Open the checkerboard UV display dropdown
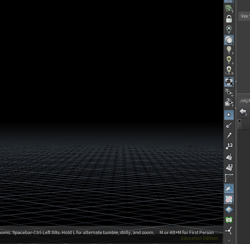The image size is (250, 244). [x=229, y=199]
